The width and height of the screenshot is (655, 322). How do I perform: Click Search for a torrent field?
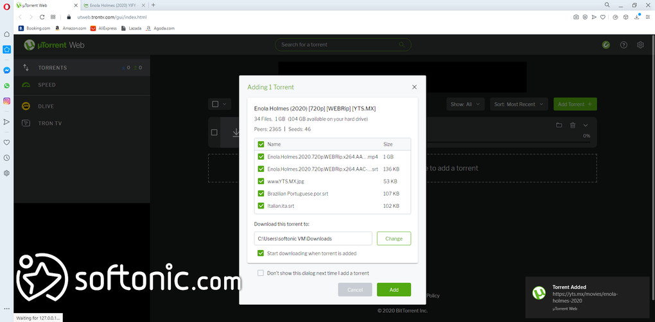[343, 45]
